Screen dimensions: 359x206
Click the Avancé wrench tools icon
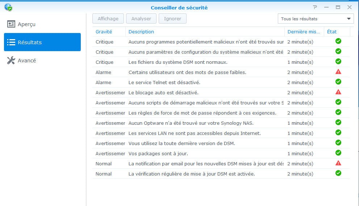pos(11,60)
